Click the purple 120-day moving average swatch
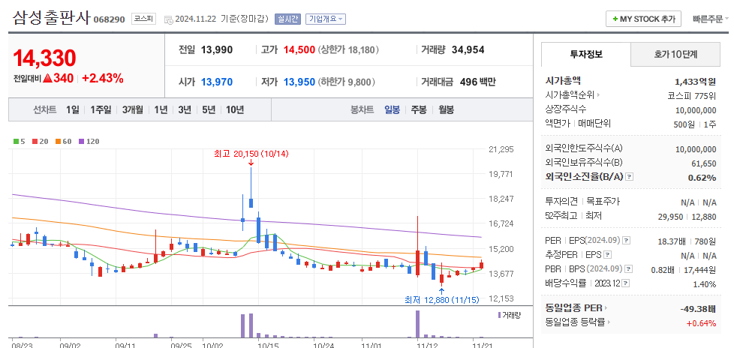The width and height of the screenshot is (734, 348). 81,141
